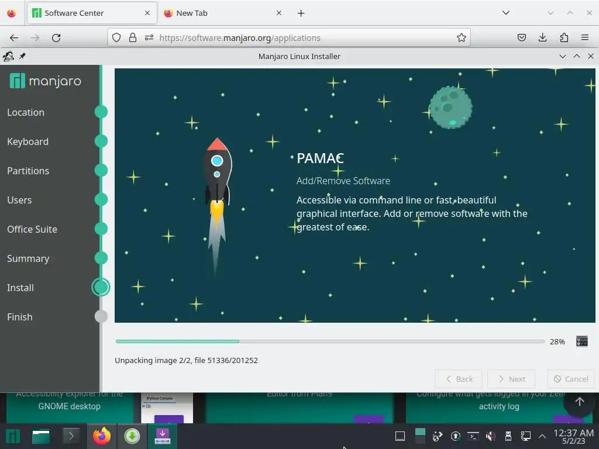
Task: Click the installation progress bar
Action: pyautogui.click(x=330, y=341)
